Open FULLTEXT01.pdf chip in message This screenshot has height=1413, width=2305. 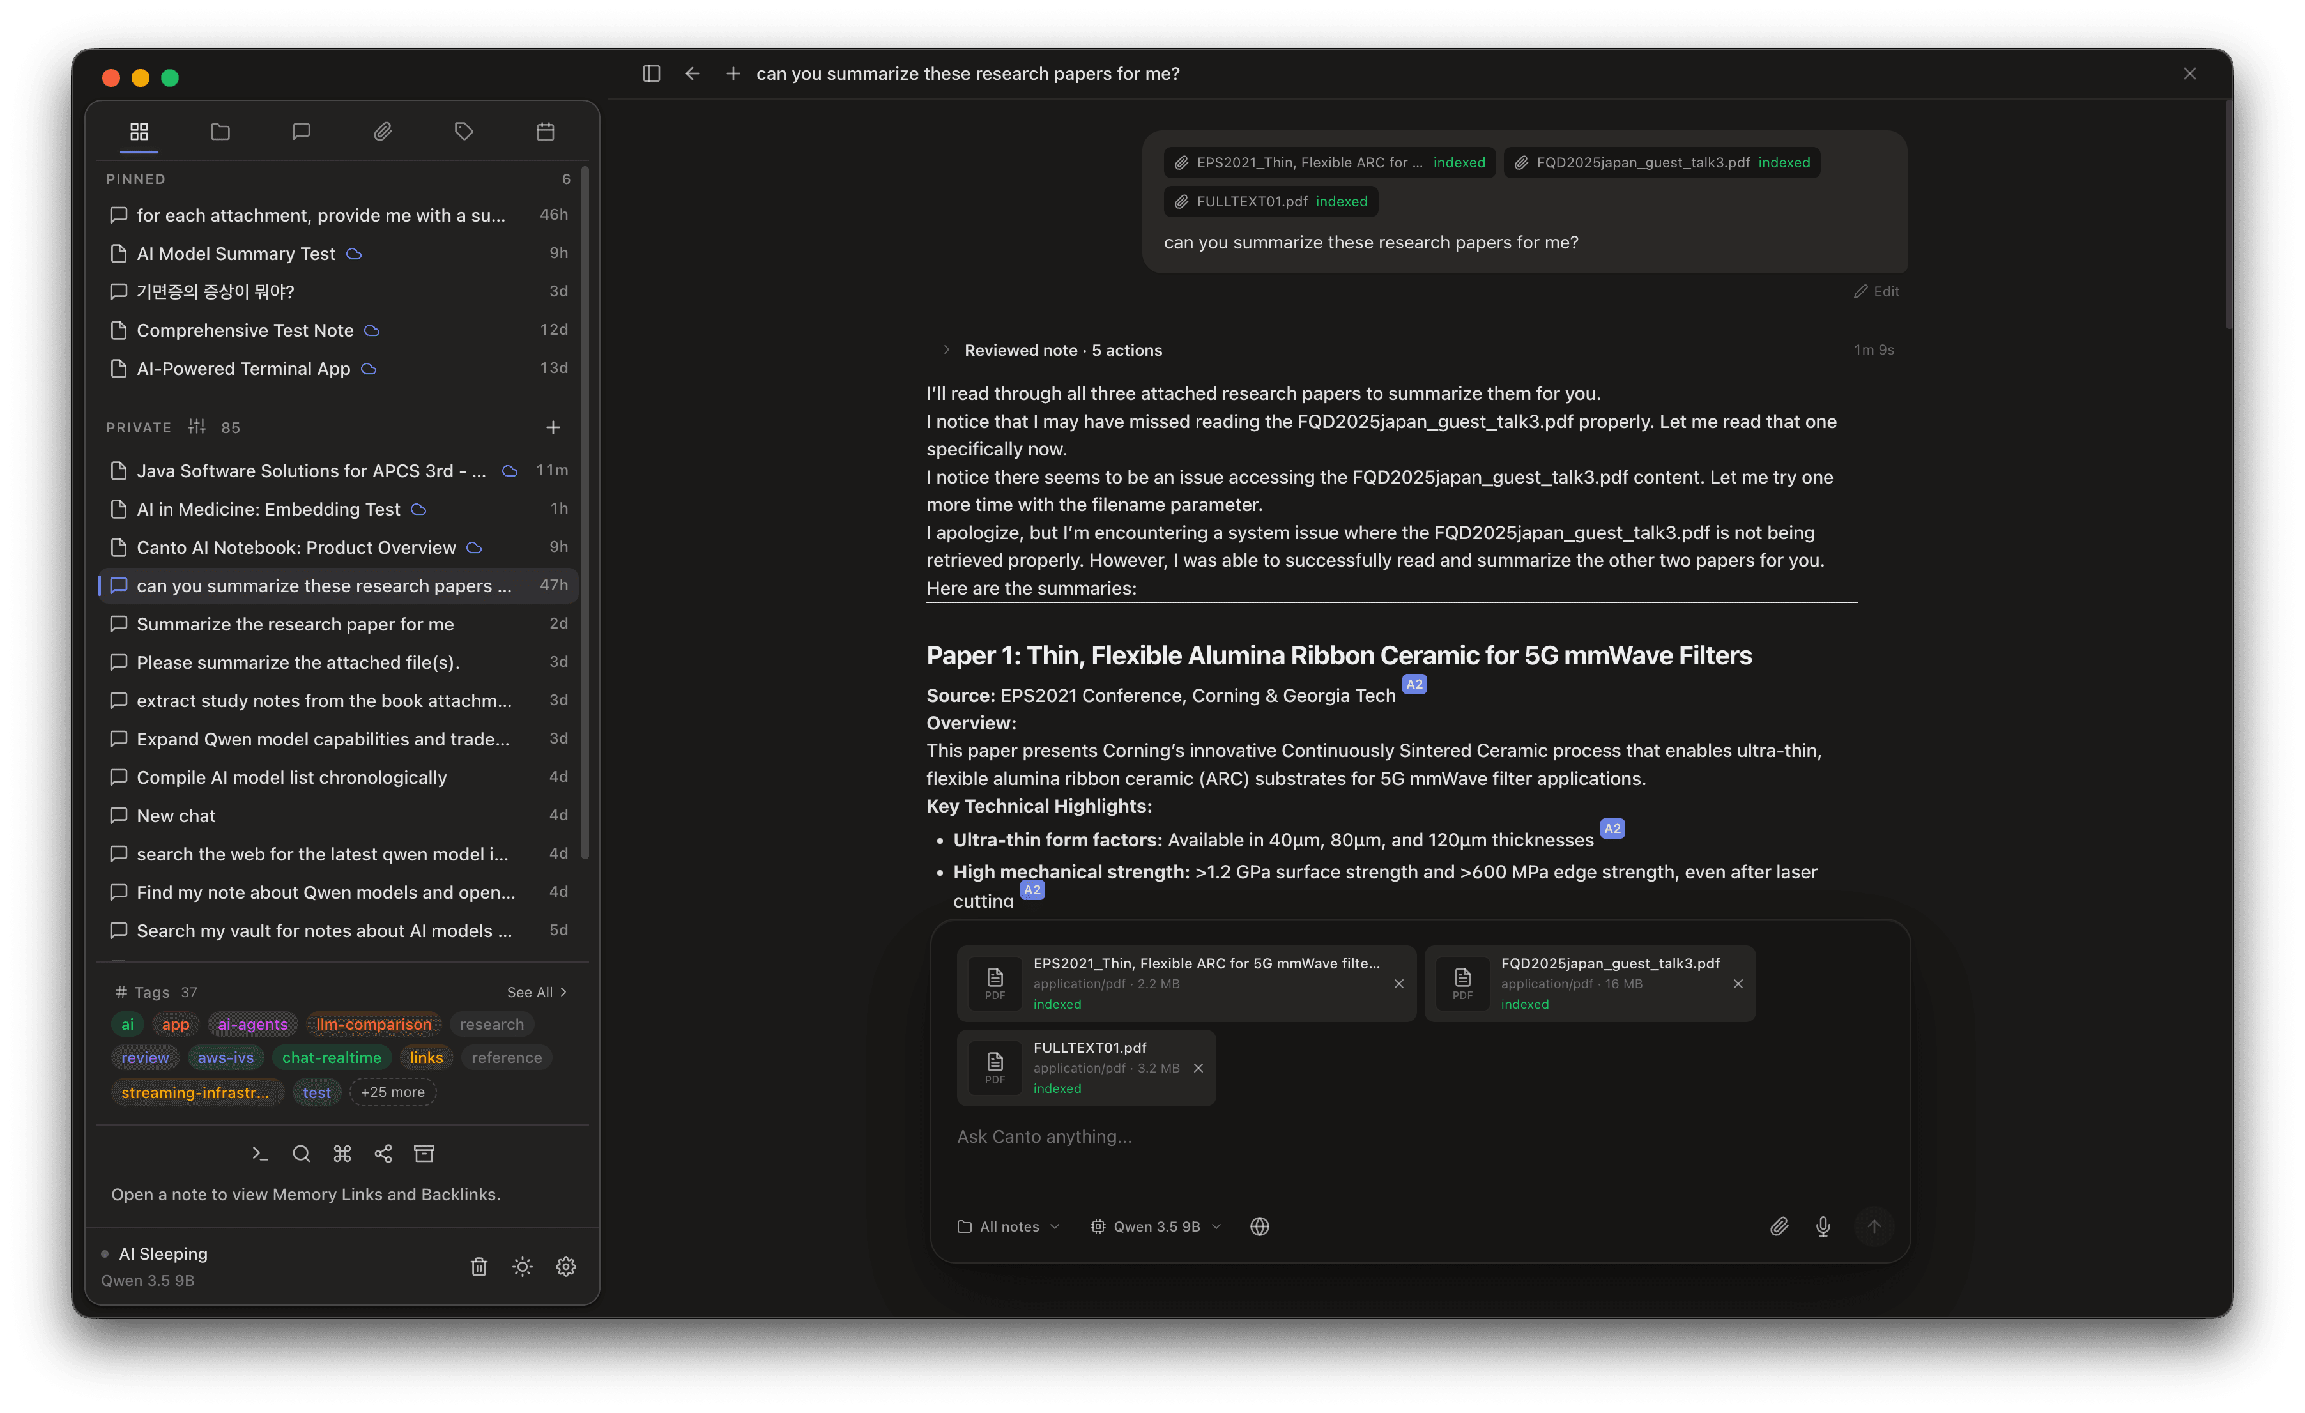[1270, 201]
